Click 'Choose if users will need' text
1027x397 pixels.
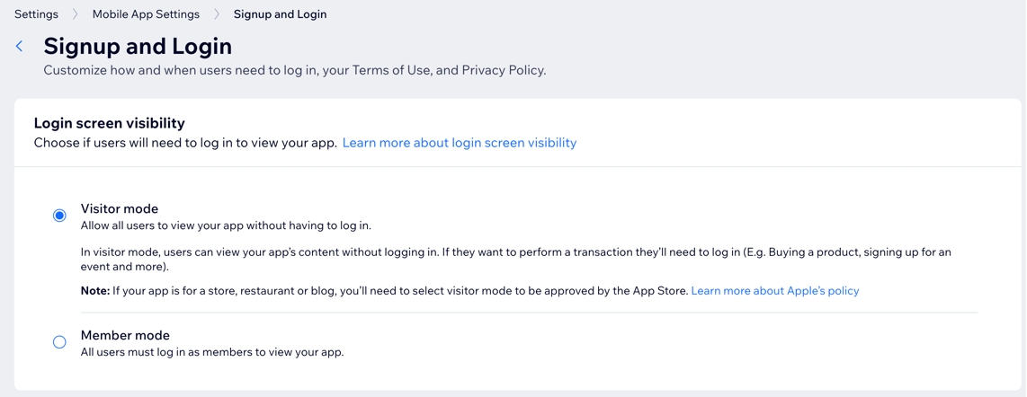pos(185,143)
